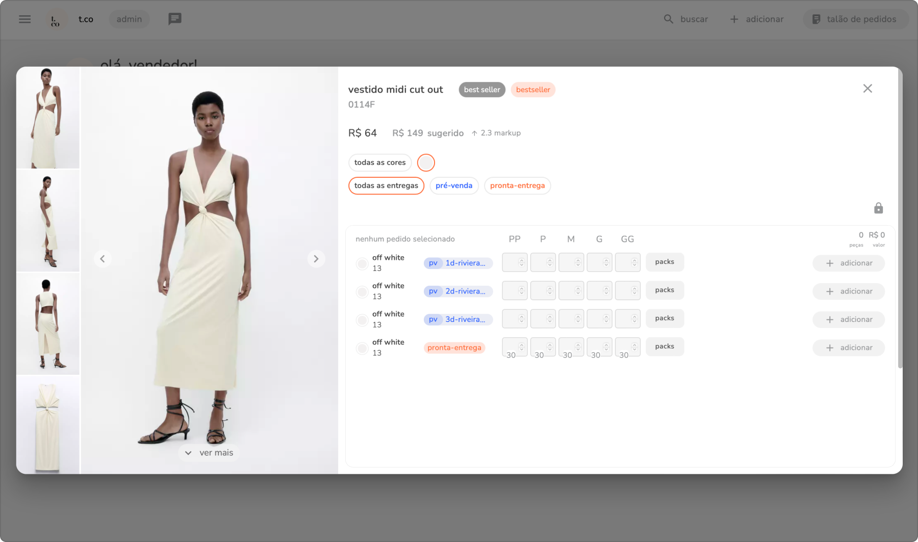Select radio for 3d-riviera off white row
This screenshot has height=542, width=918.
362,320
